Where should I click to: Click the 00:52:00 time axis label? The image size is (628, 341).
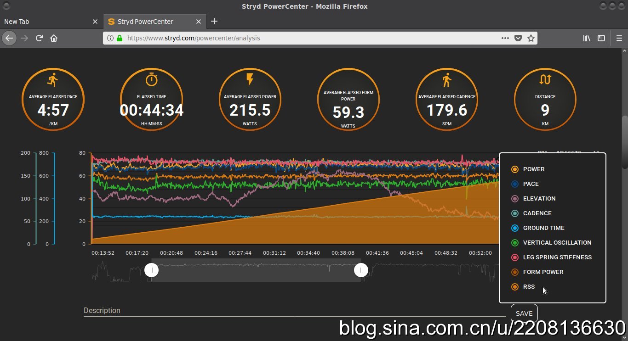point(480,253)
